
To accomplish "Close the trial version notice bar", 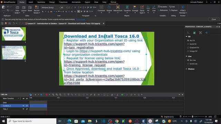I will tap(213, 19).
